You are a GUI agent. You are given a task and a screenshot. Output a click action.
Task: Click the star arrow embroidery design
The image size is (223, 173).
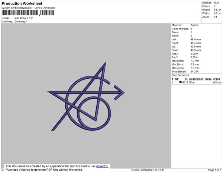pos(86,96)
